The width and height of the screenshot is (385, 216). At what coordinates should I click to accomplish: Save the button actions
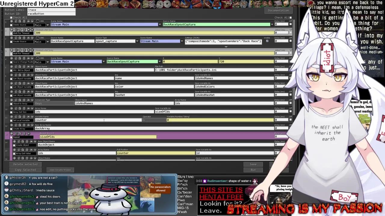[253, 164]
